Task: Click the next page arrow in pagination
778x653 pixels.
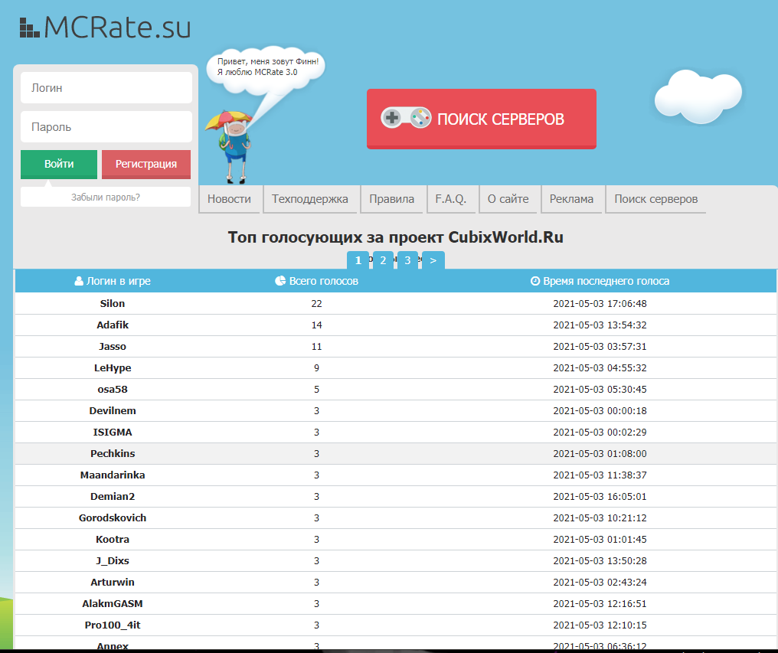Action: click(x=433, y=260)
